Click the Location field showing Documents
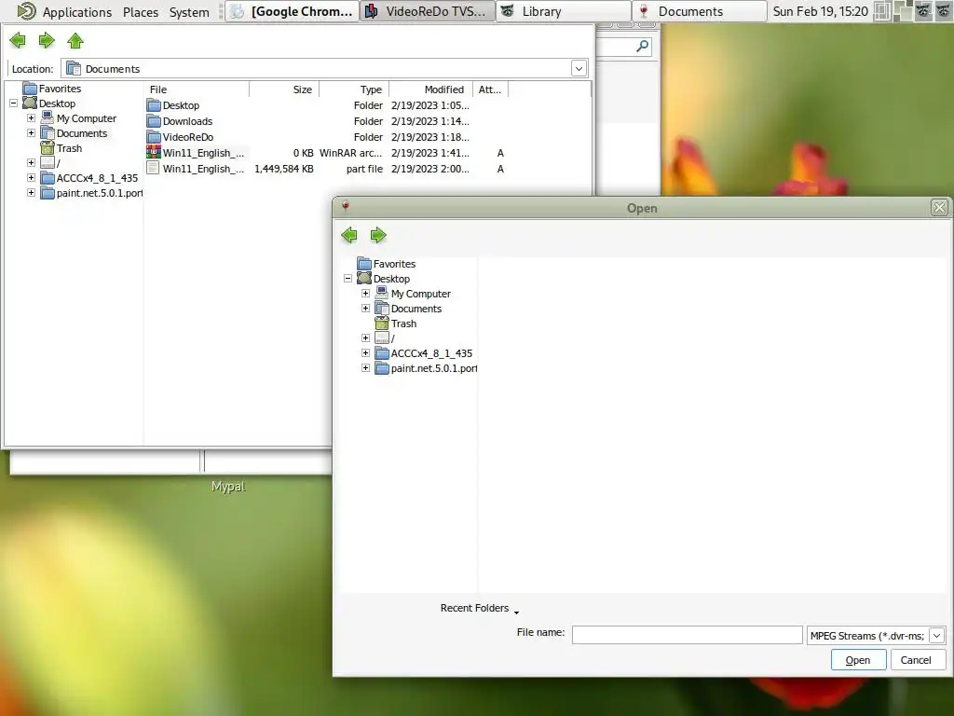This screenshot has height=716, width=954. point(325,69)
